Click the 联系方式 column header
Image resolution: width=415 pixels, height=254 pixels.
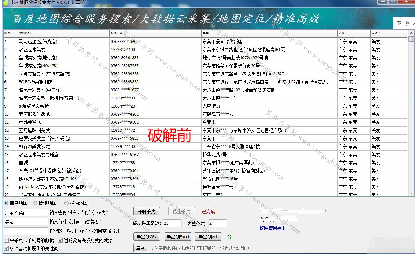coord(155,33)
